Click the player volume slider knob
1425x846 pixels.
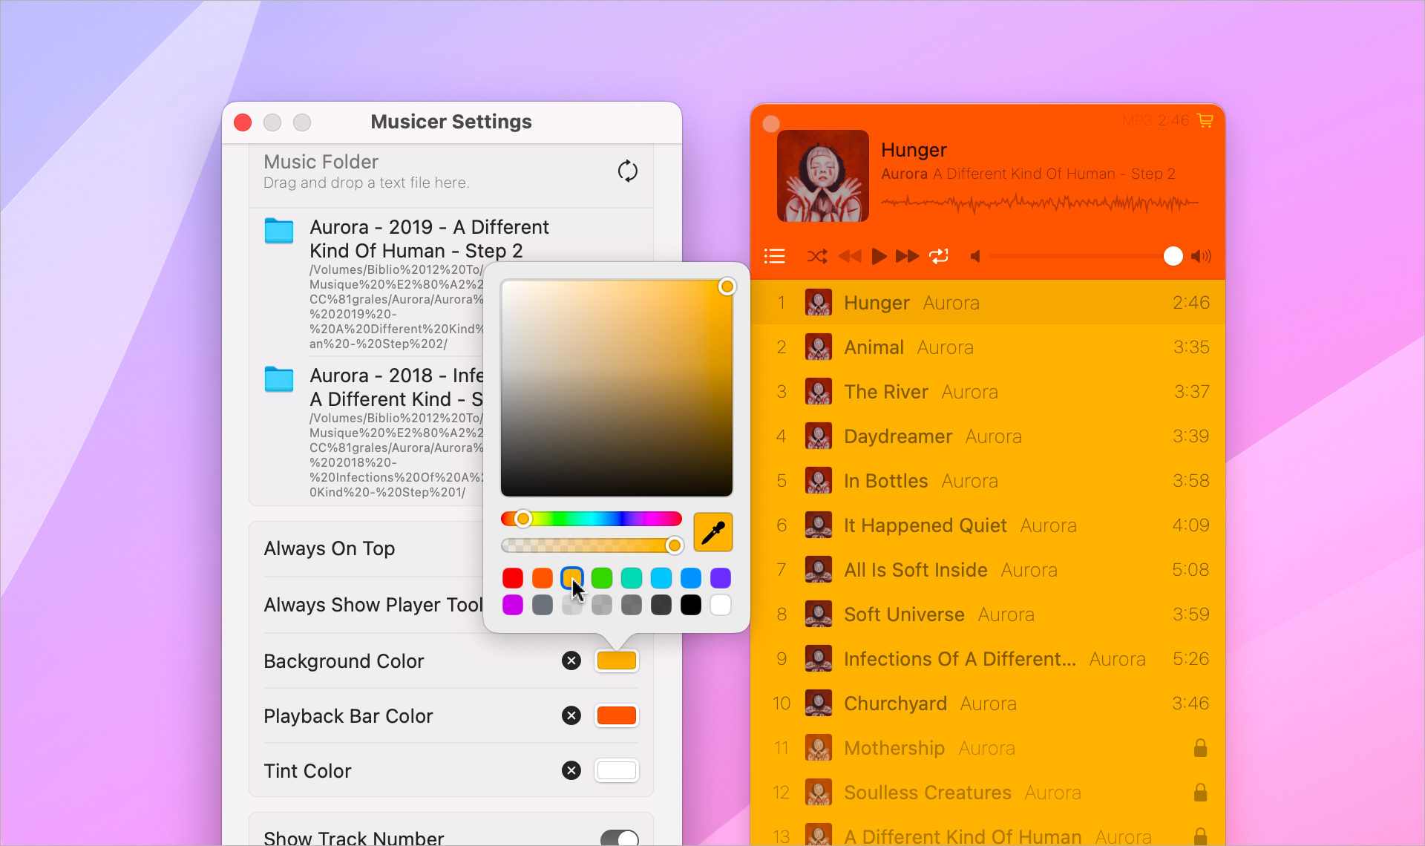(x=1173, y=256)
